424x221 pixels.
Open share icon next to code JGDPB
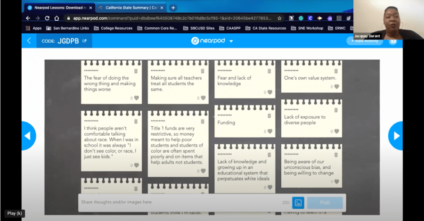[85, 41]
